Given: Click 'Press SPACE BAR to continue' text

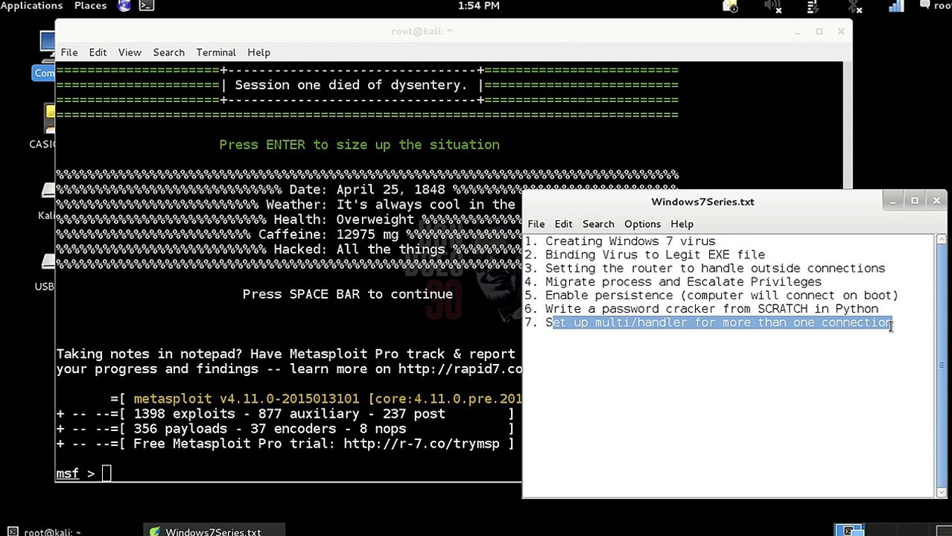Looking at the screenshot, I should click(x=347, y=294).
